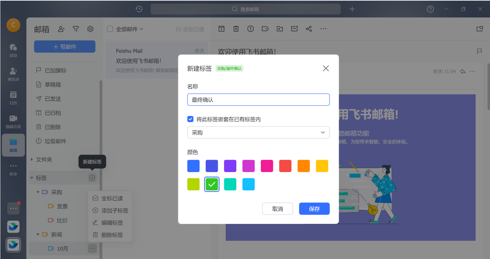Uncheck 将此标签嵌套在已有标签内 checkbox
The width and height of the screenshot is (490, 259).
pyautogui.click(x=190, y=119)
